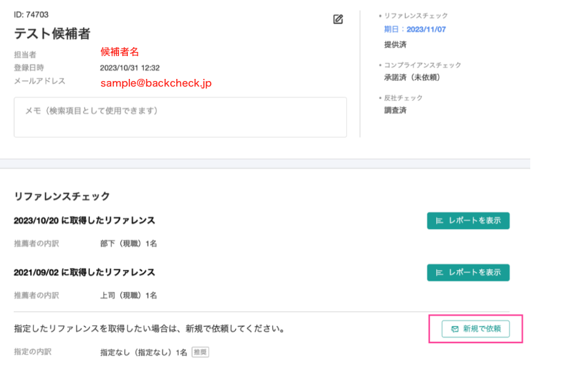Click the コンプライアンスチェック sidebar label
Screen dimensions: 578x371
click(422, 65)
